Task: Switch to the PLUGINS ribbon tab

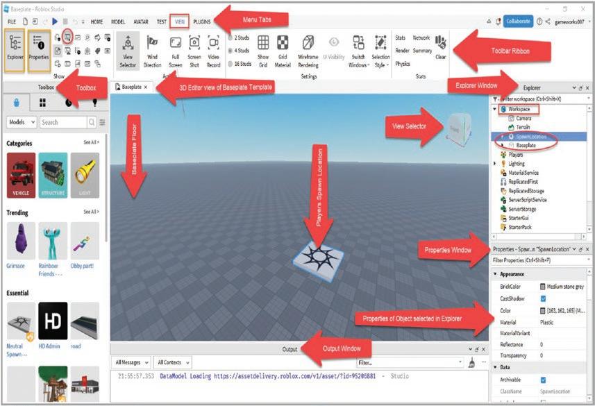Action: (202, 22)
